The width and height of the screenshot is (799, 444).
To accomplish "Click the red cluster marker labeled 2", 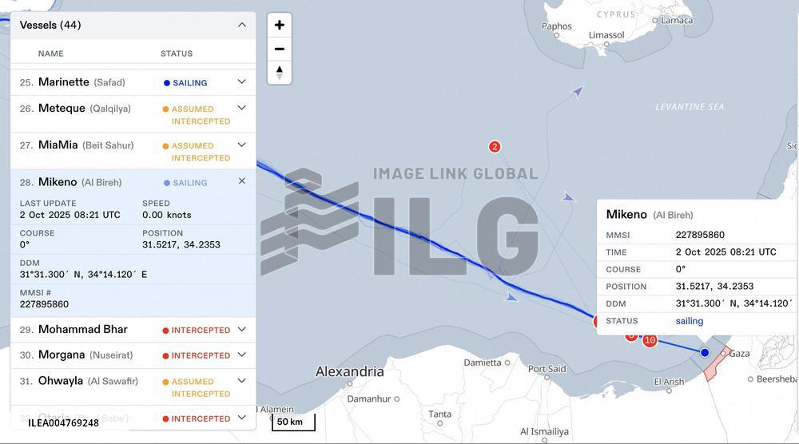I will pyautogui.click(x=495, y=147).
